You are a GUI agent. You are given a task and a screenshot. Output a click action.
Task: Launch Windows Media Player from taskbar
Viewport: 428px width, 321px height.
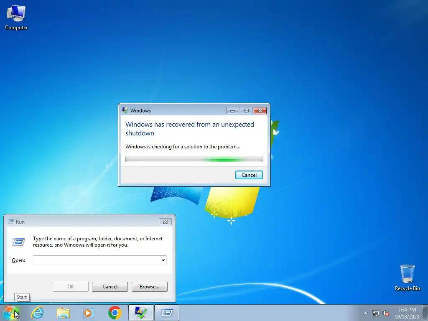pos(89,313)
